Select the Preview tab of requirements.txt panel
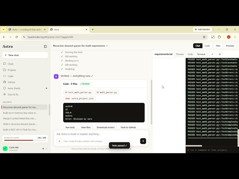239x179 pixels. (x=180, y=54)
